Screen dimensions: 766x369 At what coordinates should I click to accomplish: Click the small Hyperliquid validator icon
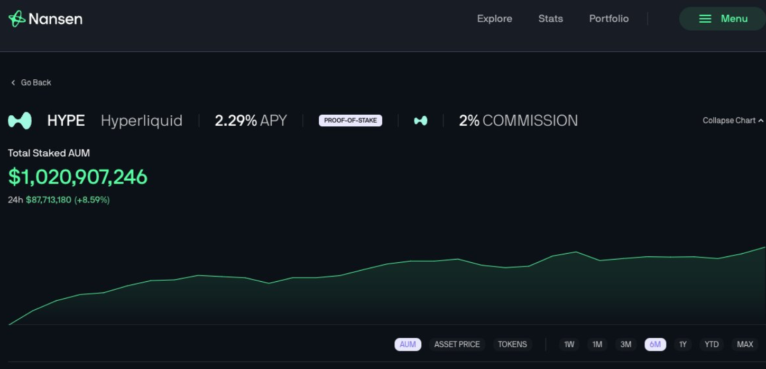coord(421,121)
